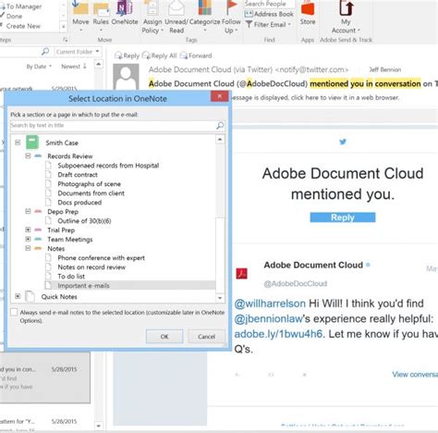Expand the Team Meetings section
The image size is (438, 433).
[28, 239]
